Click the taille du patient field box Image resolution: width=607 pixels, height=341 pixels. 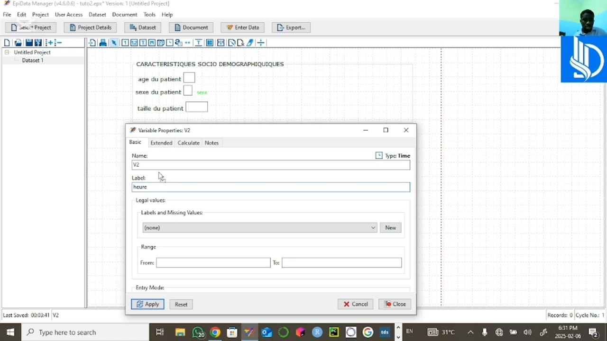197,107
